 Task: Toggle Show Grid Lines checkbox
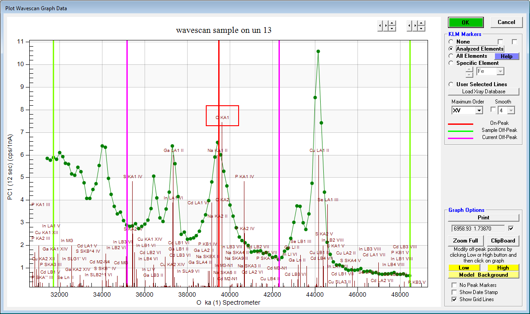coord(454,299)
